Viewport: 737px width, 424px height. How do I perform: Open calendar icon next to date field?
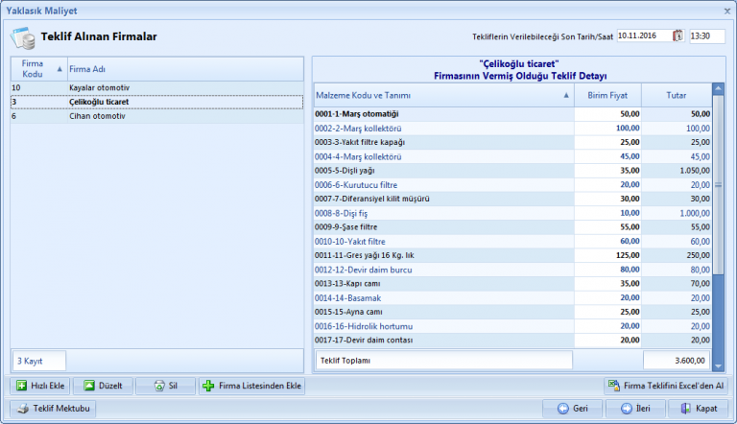pos(678,36)
